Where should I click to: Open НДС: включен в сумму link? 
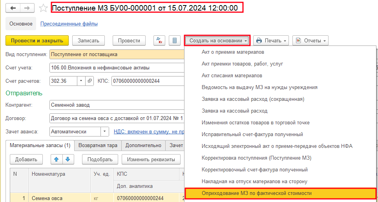coord(149,132)
